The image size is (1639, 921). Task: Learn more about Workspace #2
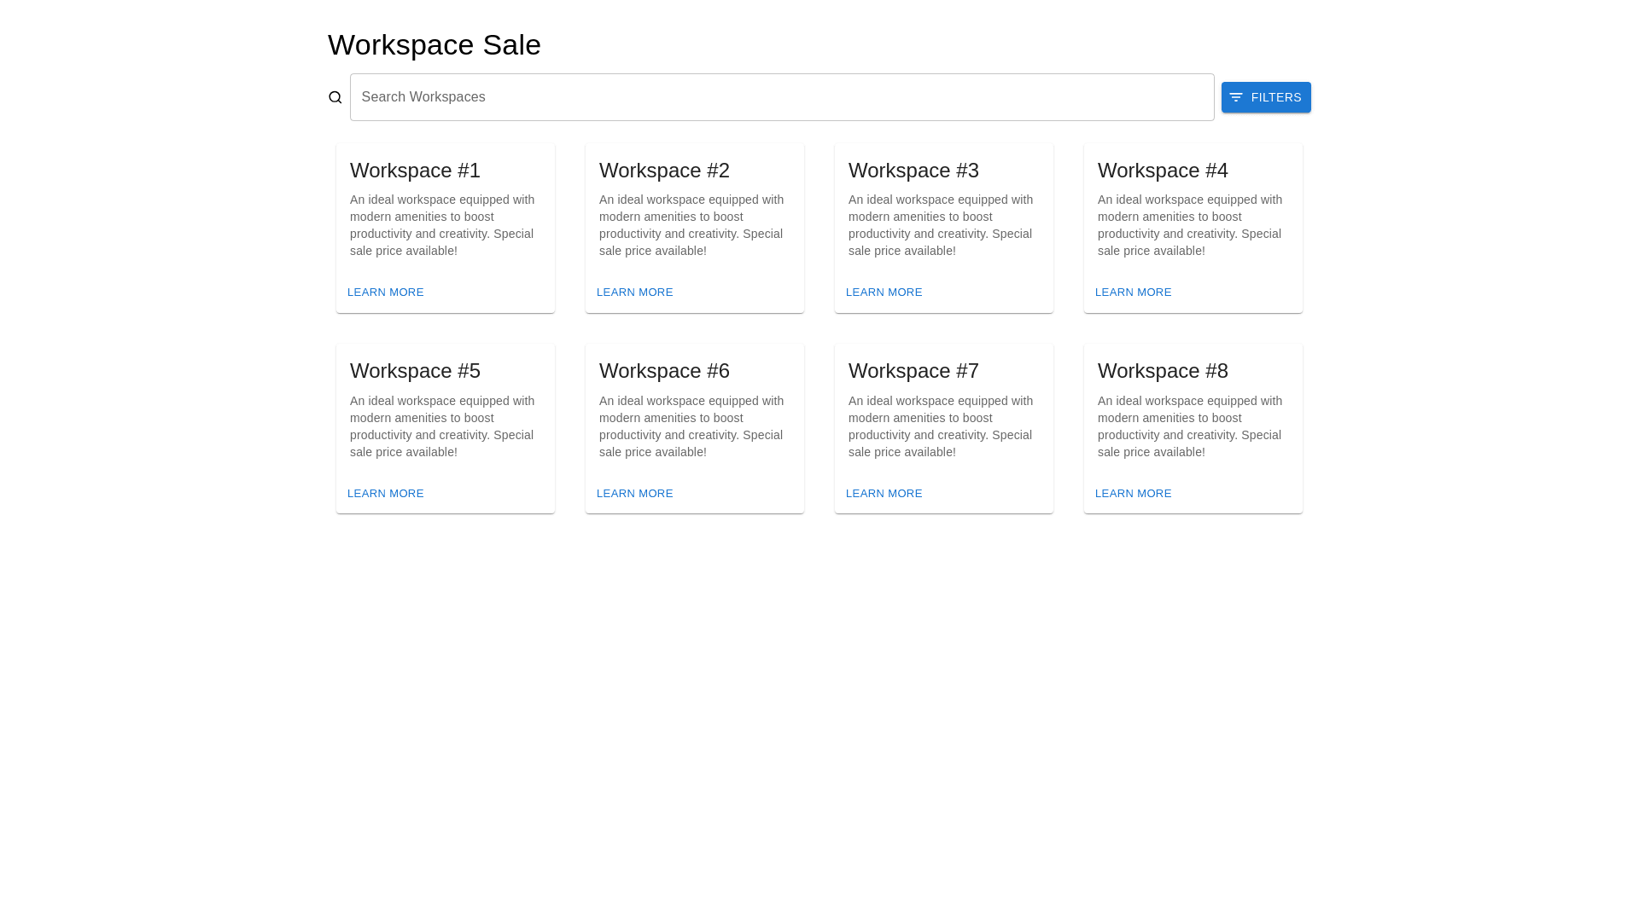pyautogui.click(x=634, y=293)
